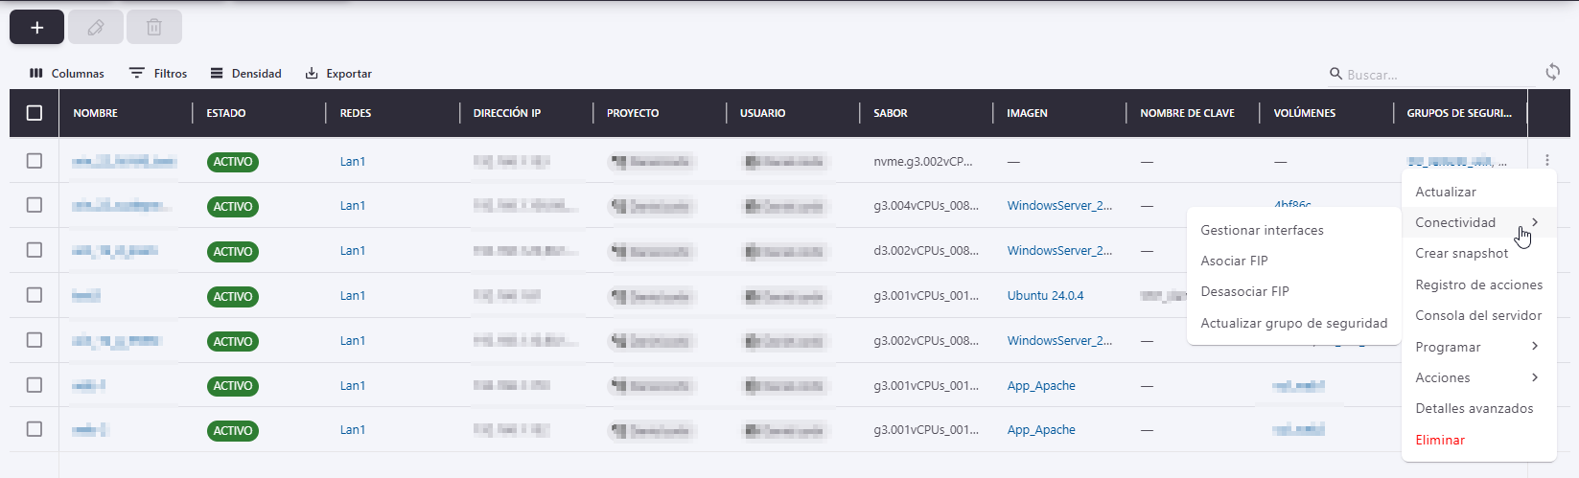Click Eliminar in the context menu
The width and height of the screenshot is (1579, 478).
tap(1440, 440)
